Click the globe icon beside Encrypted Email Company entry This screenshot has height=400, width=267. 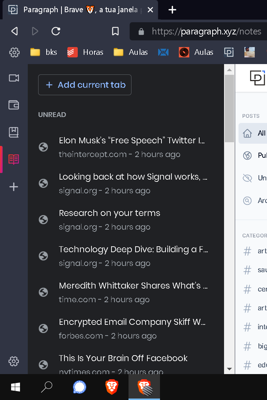[x=43, y=328]
